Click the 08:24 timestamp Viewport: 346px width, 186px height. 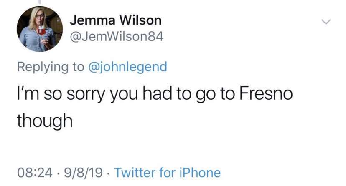coord(34,172)
